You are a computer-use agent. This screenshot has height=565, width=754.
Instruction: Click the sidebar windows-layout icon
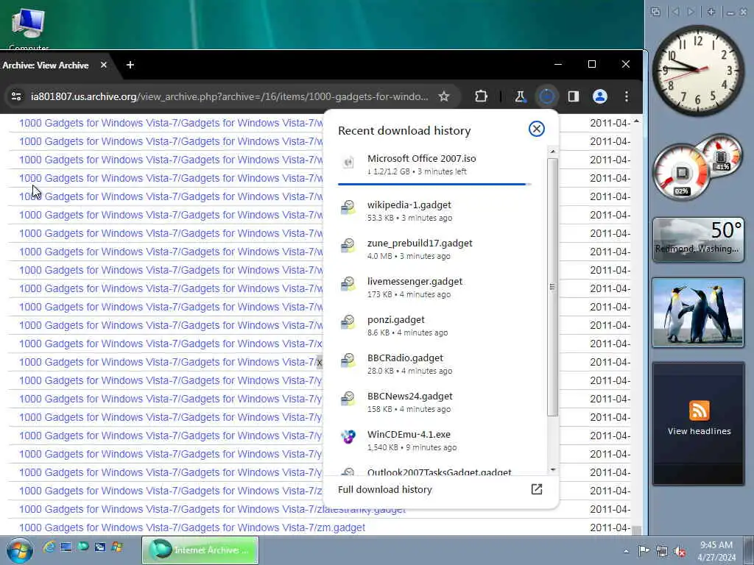[655, 12]
